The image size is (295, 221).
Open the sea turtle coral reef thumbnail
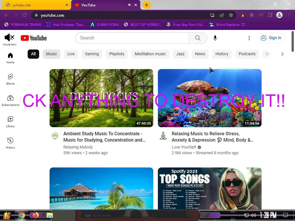click(210, 98)
